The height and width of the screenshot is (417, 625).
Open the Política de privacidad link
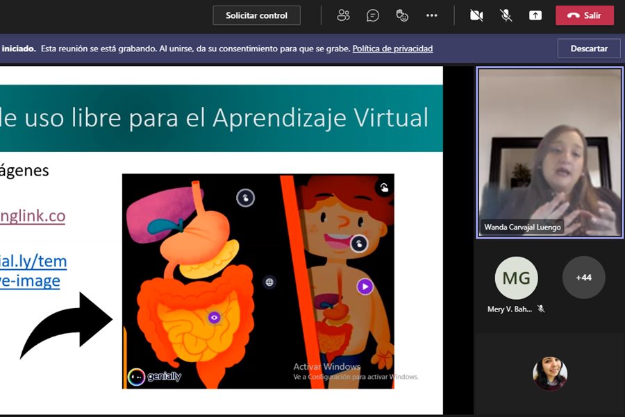(392, 49)
